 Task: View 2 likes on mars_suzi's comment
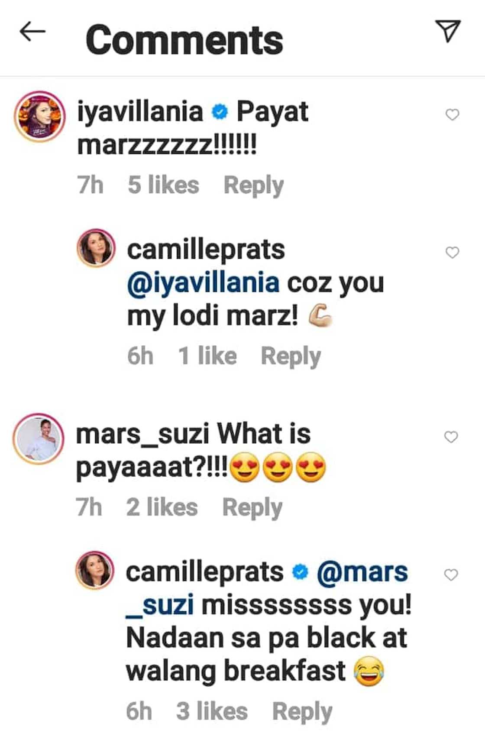[162, 508]
